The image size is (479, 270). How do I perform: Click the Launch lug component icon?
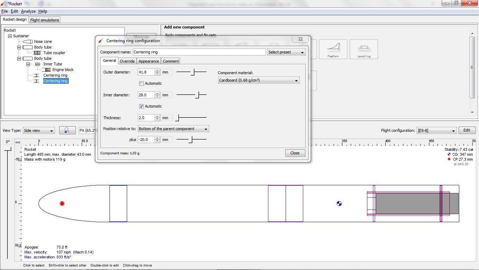363,49
